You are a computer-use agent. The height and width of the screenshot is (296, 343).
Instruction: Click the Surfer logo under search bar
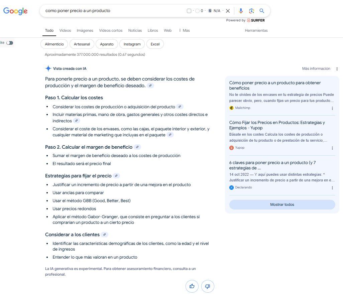pyautogui.click(x=256, y=20)
